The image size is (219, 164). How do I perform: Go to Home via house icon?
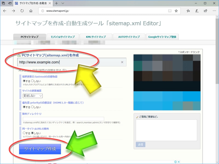[31, 11]
